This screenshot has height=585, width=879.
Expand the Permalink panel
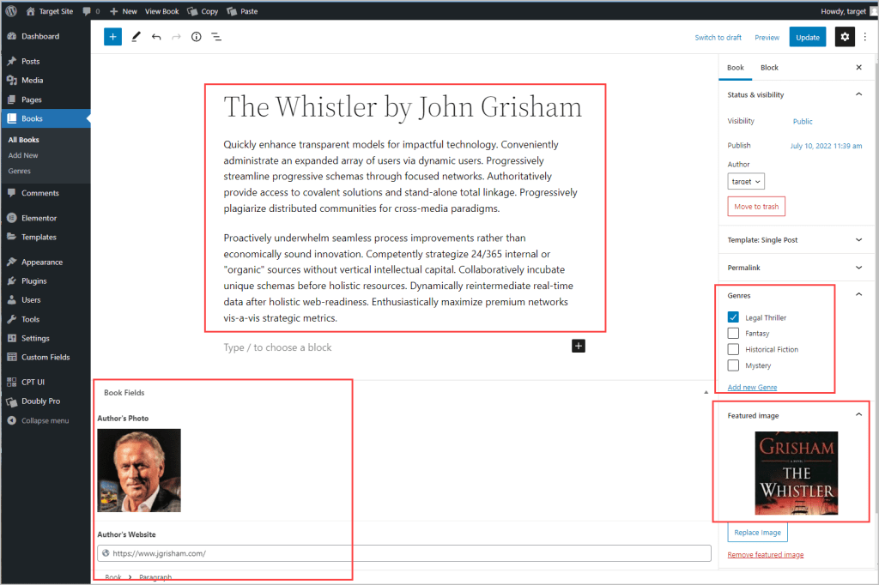[794, 268]
